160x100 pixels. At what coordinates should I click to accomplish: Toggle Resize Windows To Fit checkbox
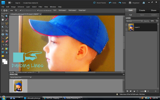tap(21, 10)
